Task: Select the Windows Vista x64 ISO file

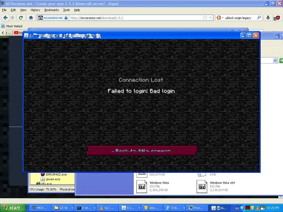Action: [216, 186]
